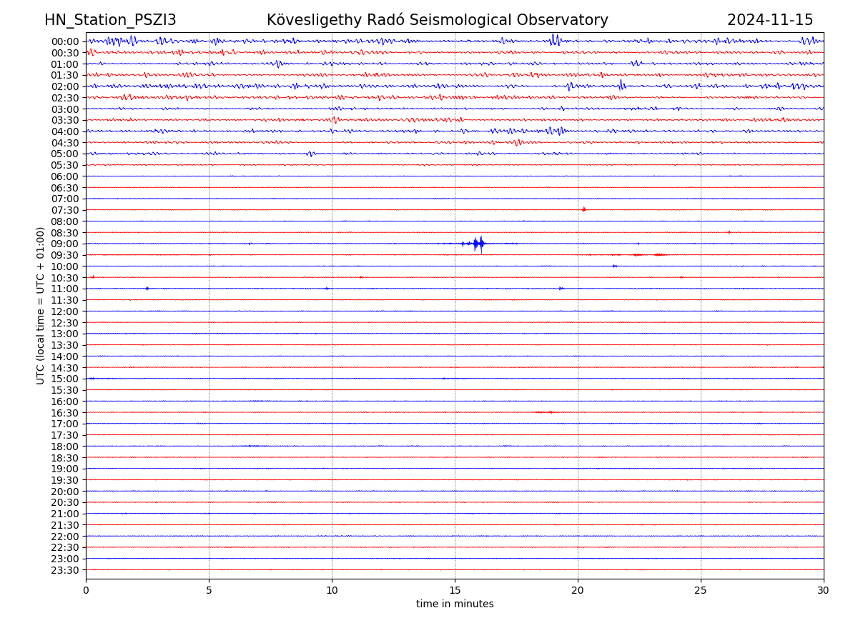Click the 00:00 row label

(x=64, y=41)
